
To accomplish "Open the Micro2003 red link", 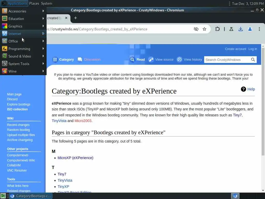I will point(83,121).
